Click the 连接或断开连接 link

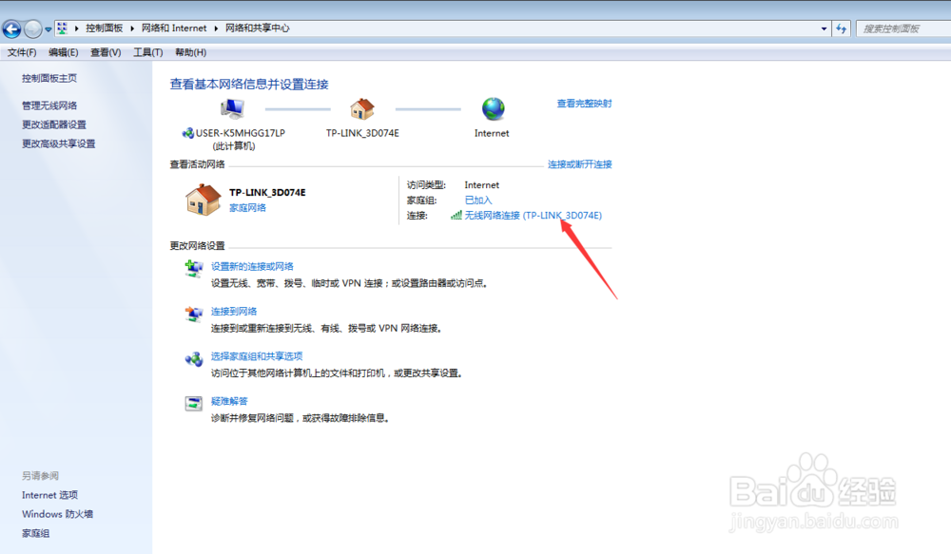(x=580, y=163)
